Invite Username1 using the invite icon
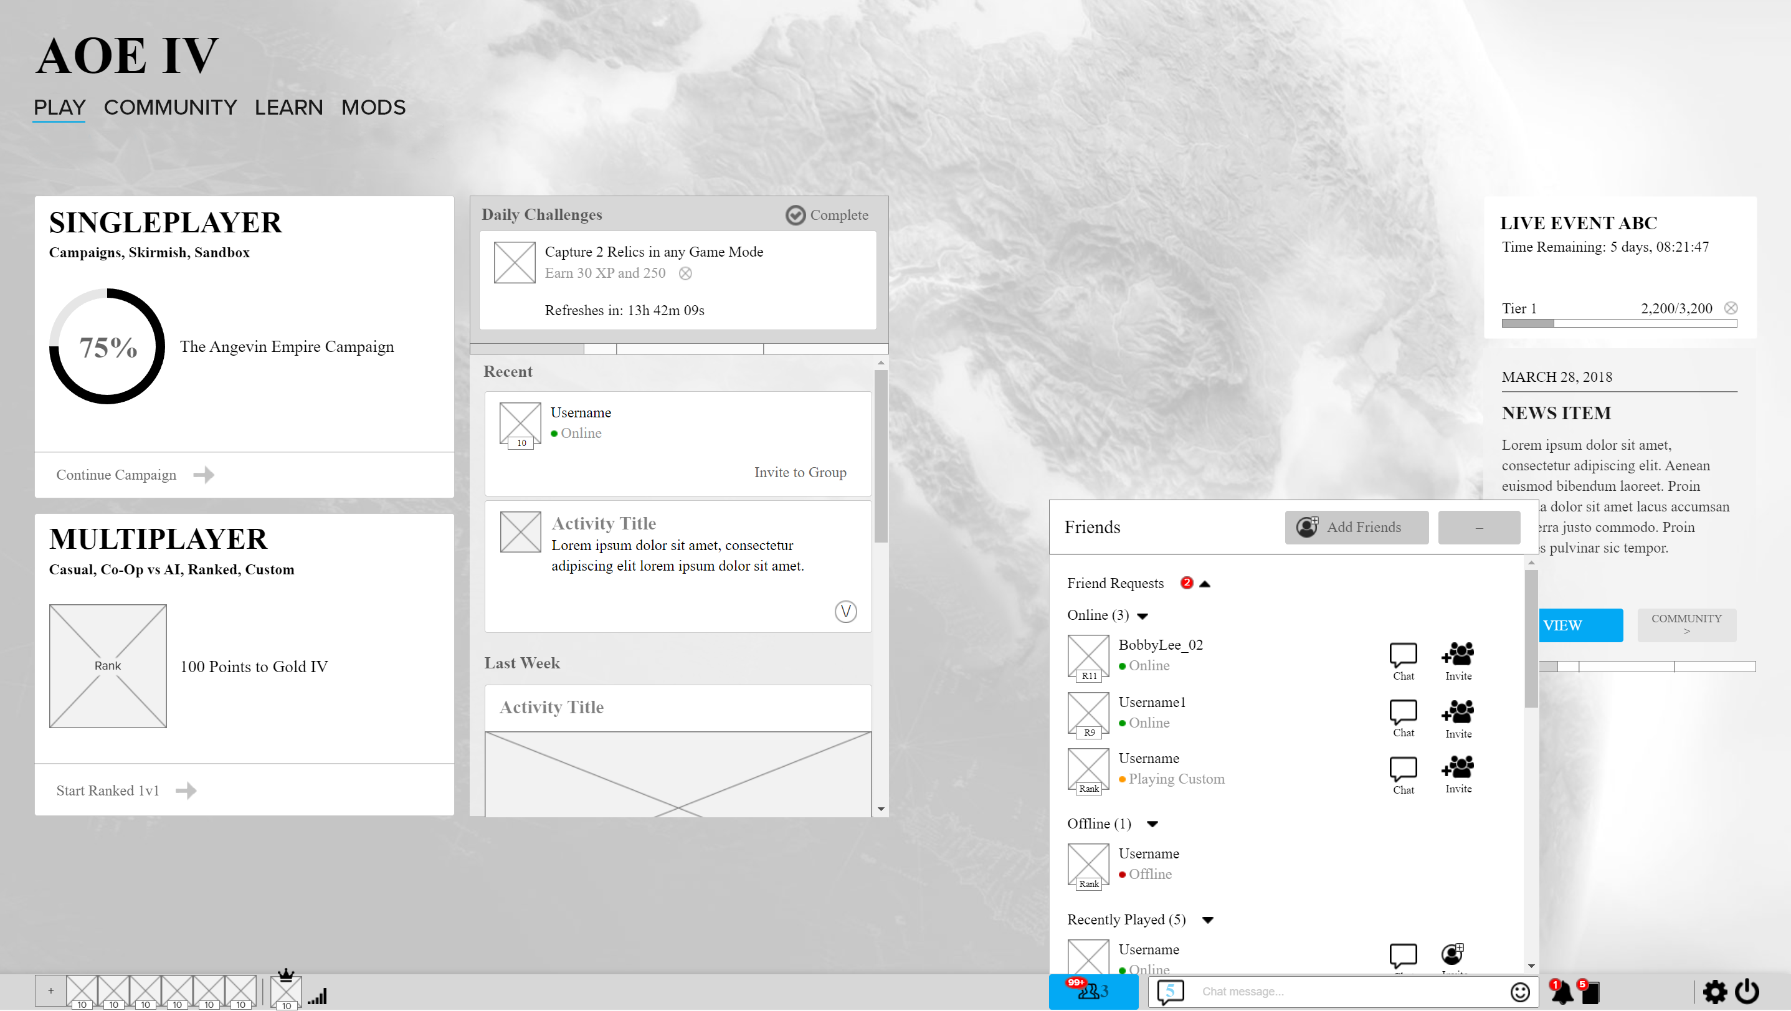Viewport: 1791px width, 1011px height. click(1457, 713)
